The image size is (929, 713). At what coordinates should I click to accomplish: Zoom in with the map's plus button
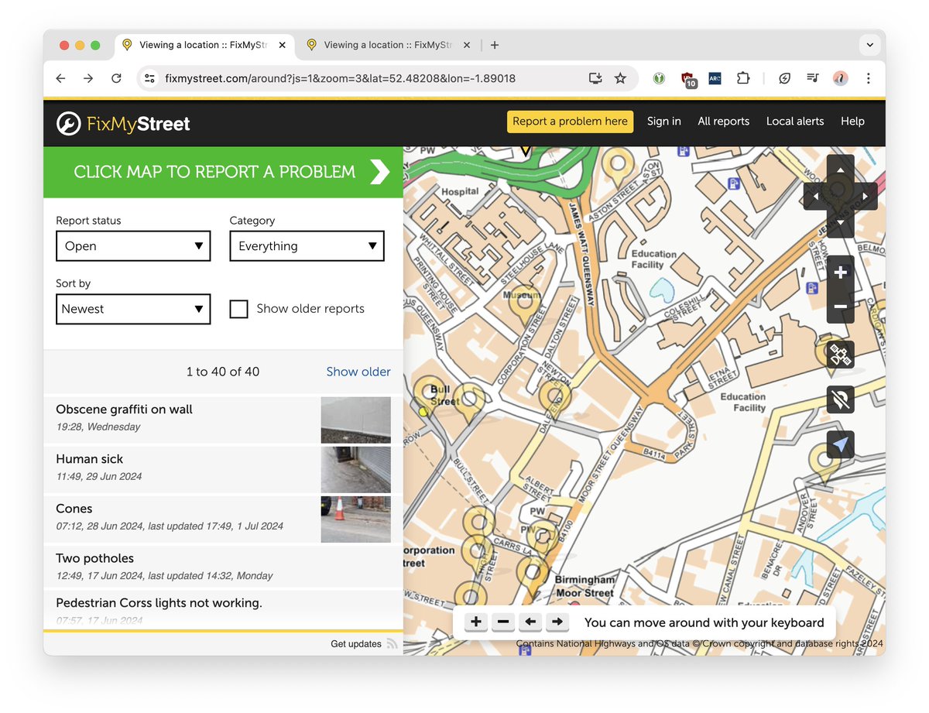pyautogui.click(x=841, y=273)
